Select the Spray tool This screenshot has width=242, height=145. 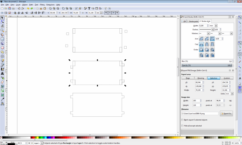click(2, 78)
